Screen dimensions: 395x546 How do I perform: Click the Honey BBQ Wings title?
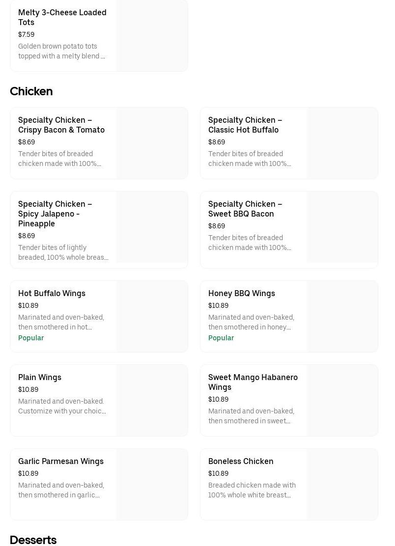click(241, 293)
